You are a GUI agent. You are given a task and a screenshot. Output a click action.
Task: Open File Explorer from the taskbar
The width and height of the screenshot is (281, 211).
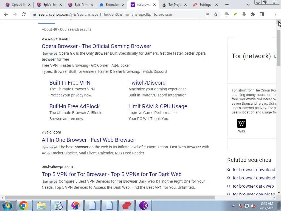tap(42, 206)
